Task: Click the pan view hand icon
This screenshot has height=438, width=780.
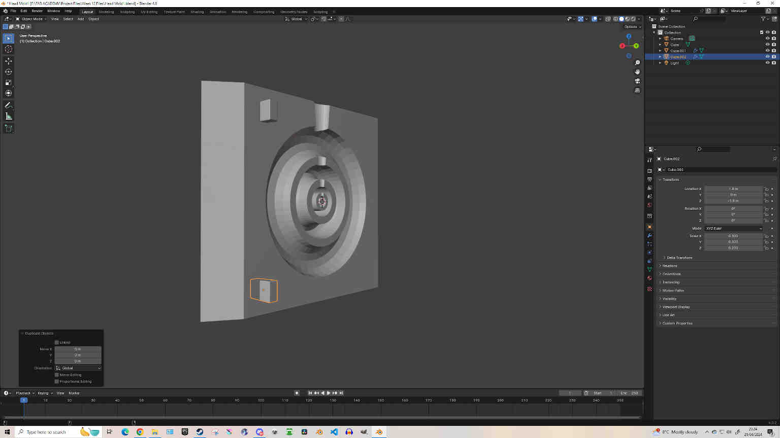Action: pos(637,72)
